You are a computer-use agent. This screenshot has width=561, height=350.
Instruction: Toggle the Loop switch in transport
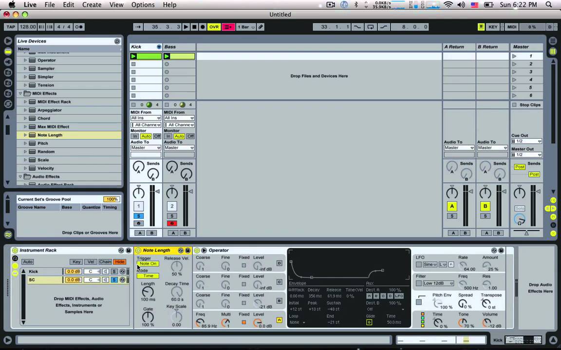(370, 27)
